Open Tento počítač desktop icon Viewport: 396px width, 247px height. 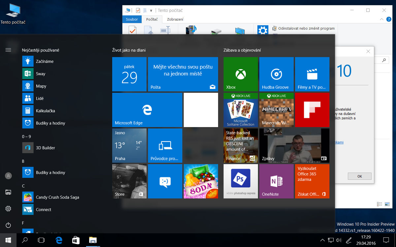click(13, 14)
